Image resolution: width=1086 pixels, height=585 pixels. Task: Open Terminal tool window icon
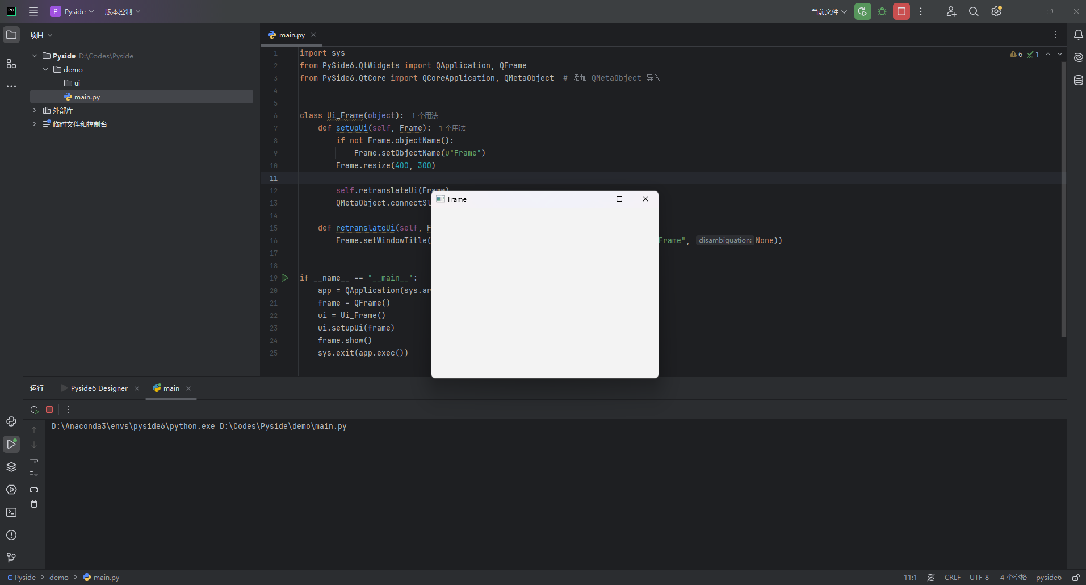pos(11,512)
